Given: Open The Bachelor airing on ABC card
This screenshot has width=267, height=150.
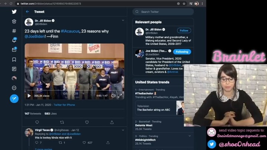Looking at the screenshot, I should [x=159, y=108].
